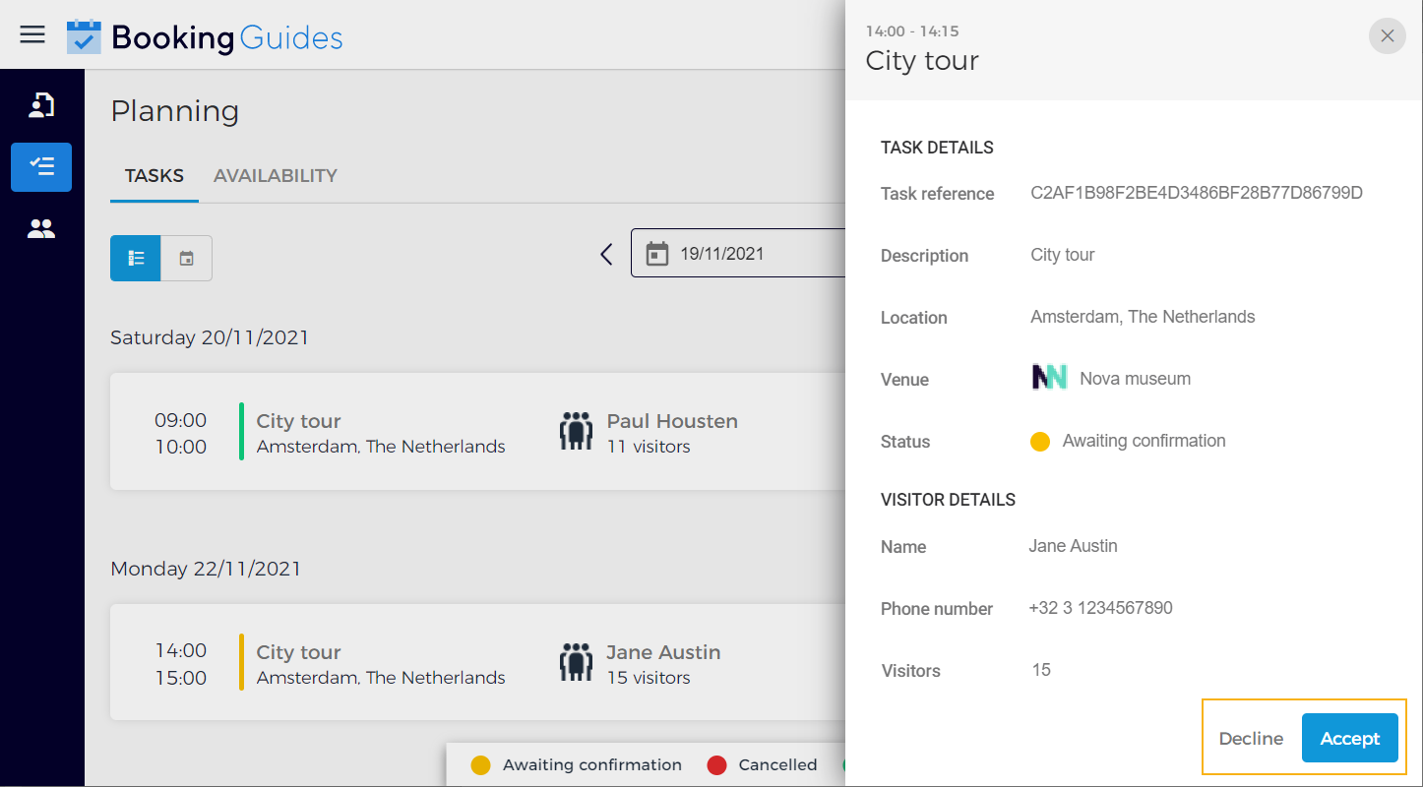This screenshot has width=1423, height=787.
Task: Open the TASKS tab
Action: pos(155,176)
